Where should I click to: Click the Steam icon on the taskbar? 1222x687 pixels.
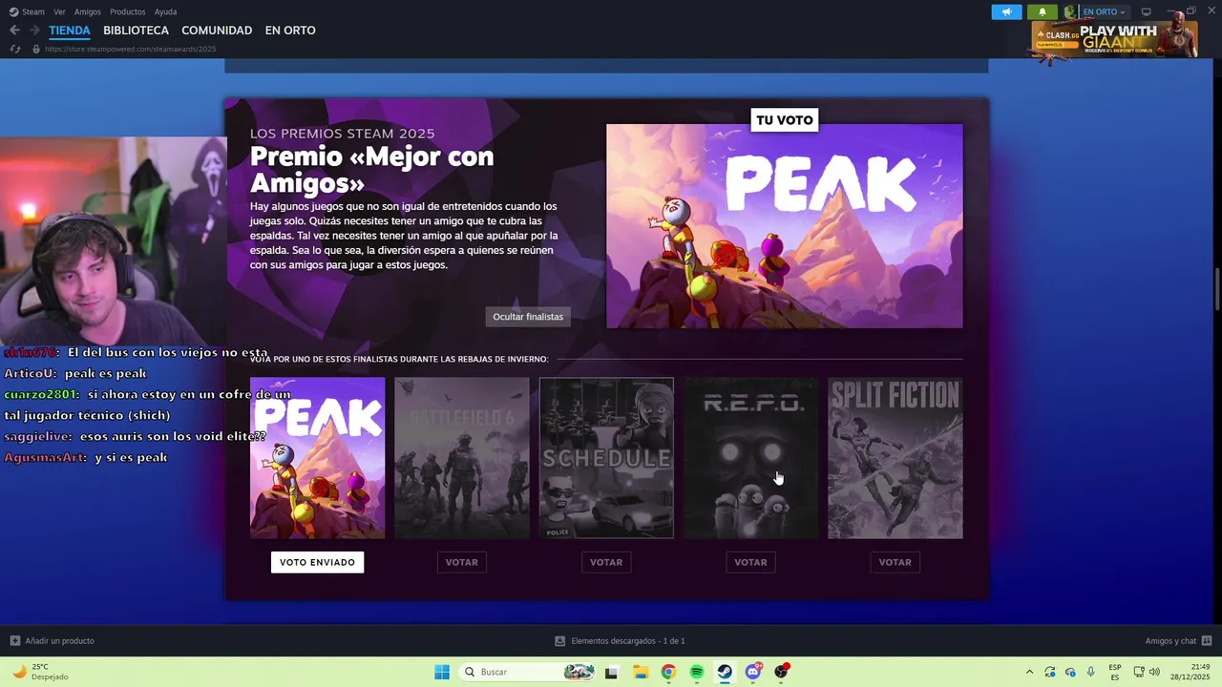[725, 672]
